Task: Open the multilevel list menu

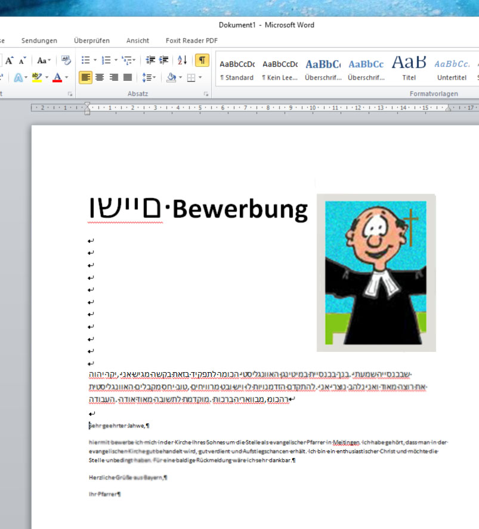Action: click(128, 60)
